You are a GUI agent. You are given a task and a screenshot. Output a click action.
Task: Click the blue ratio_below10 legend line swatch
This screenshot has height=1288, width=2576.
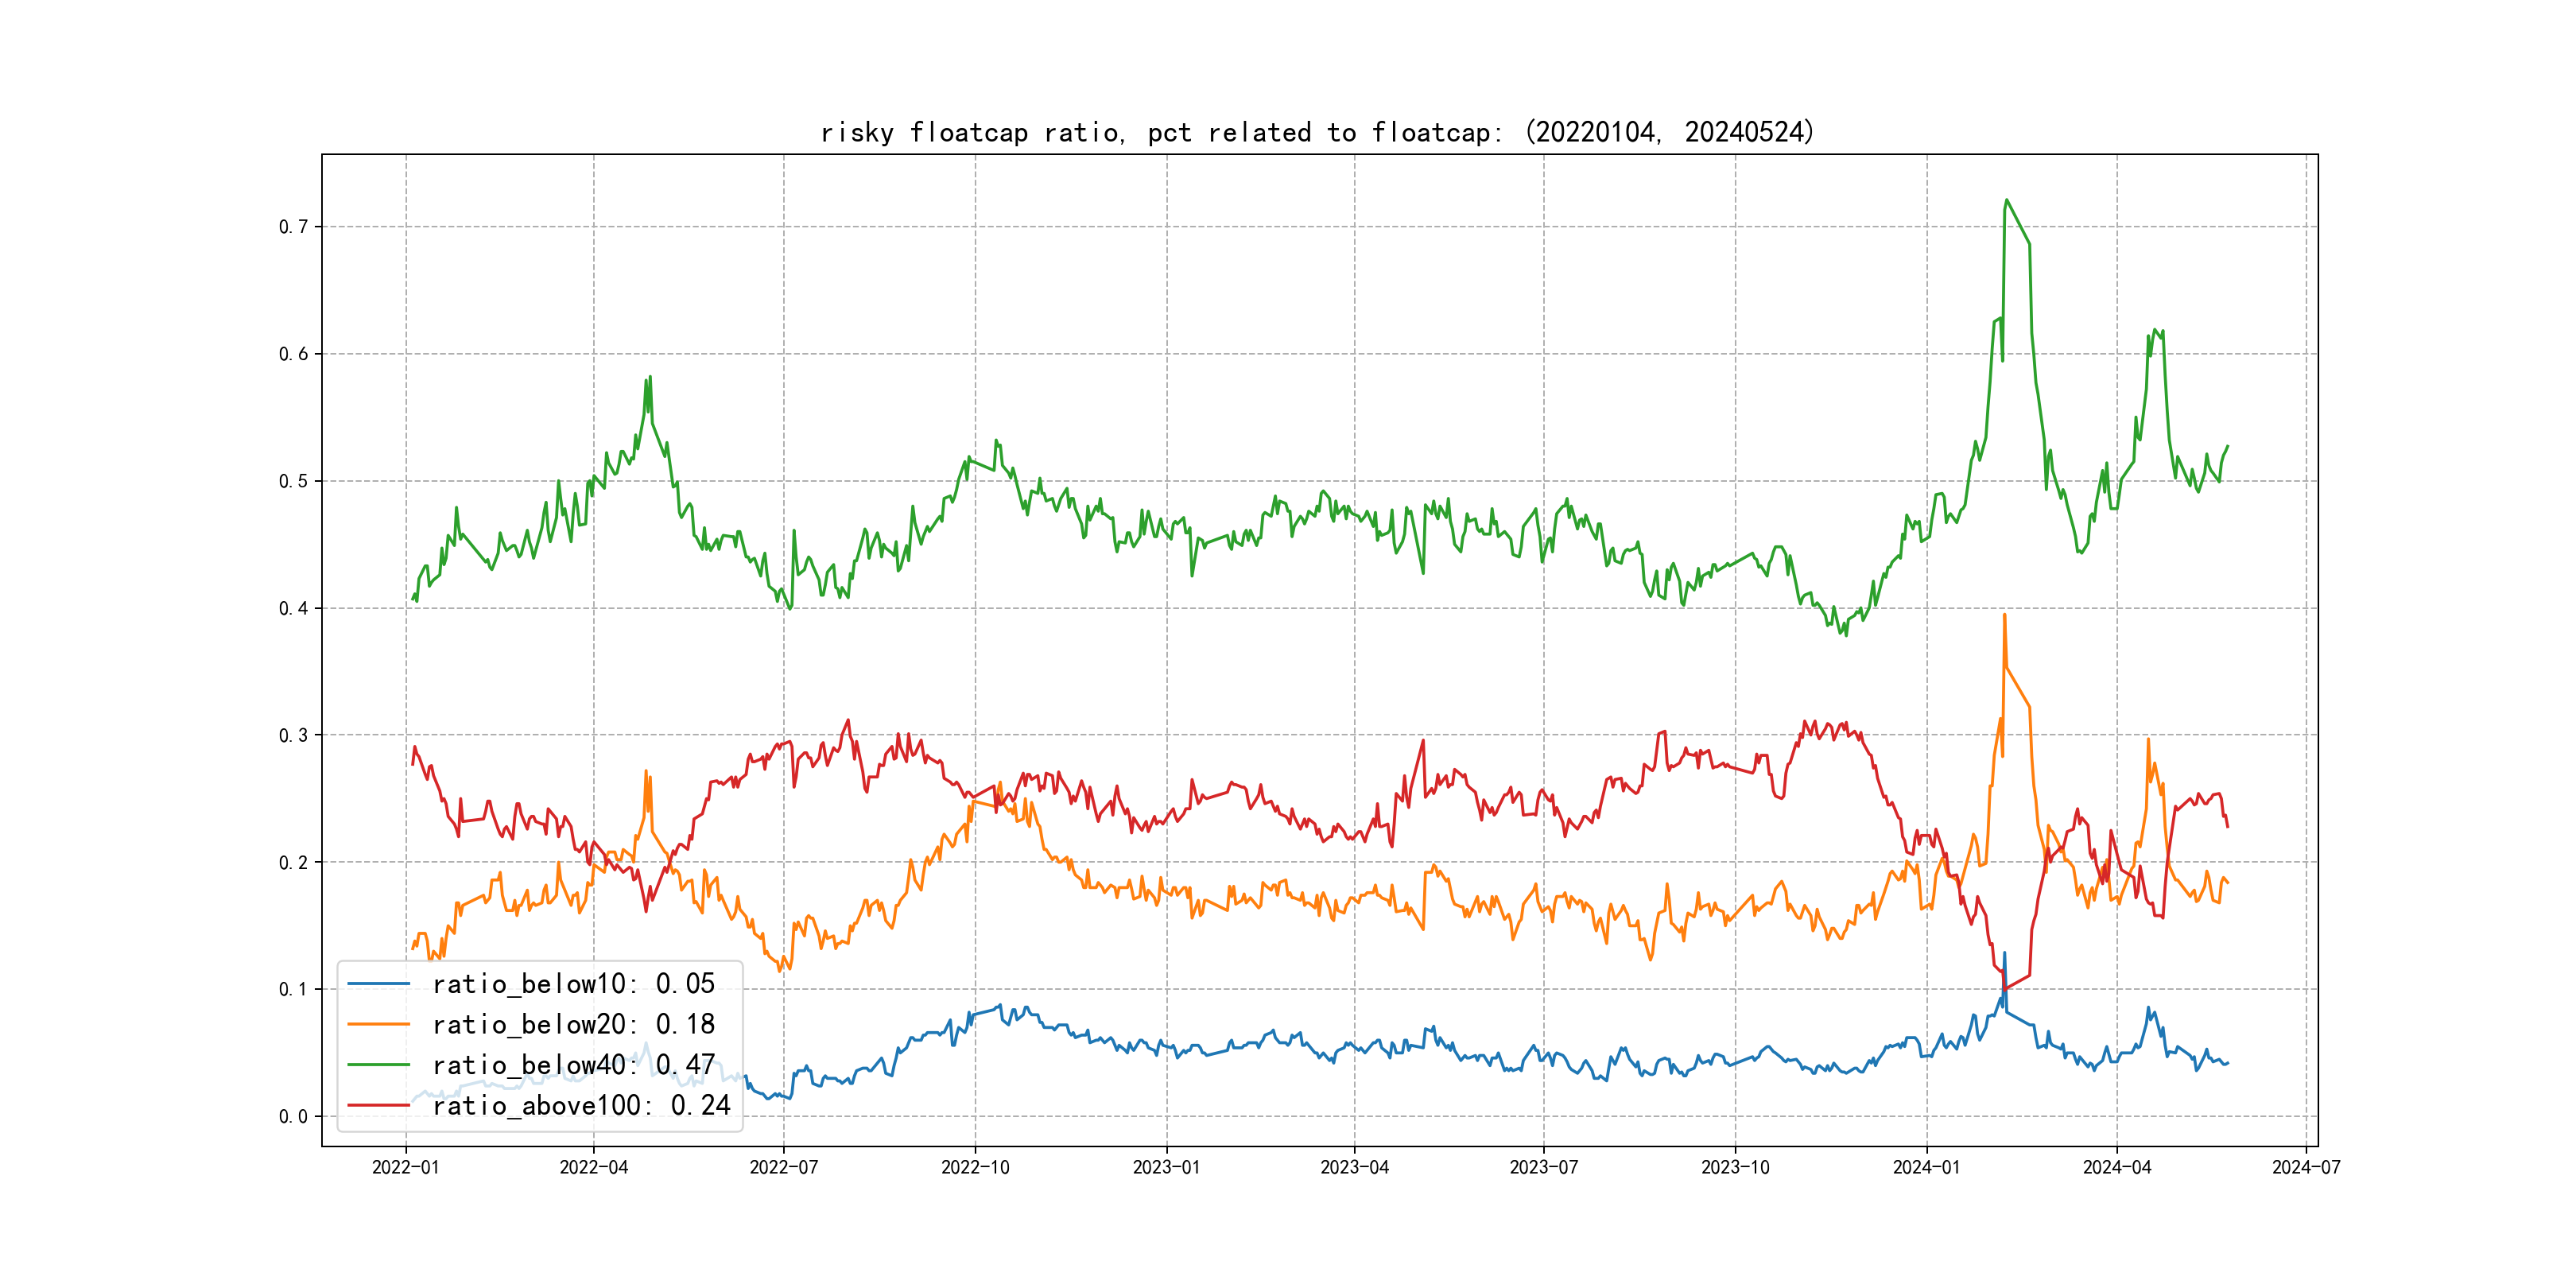[x=378, y=984]
